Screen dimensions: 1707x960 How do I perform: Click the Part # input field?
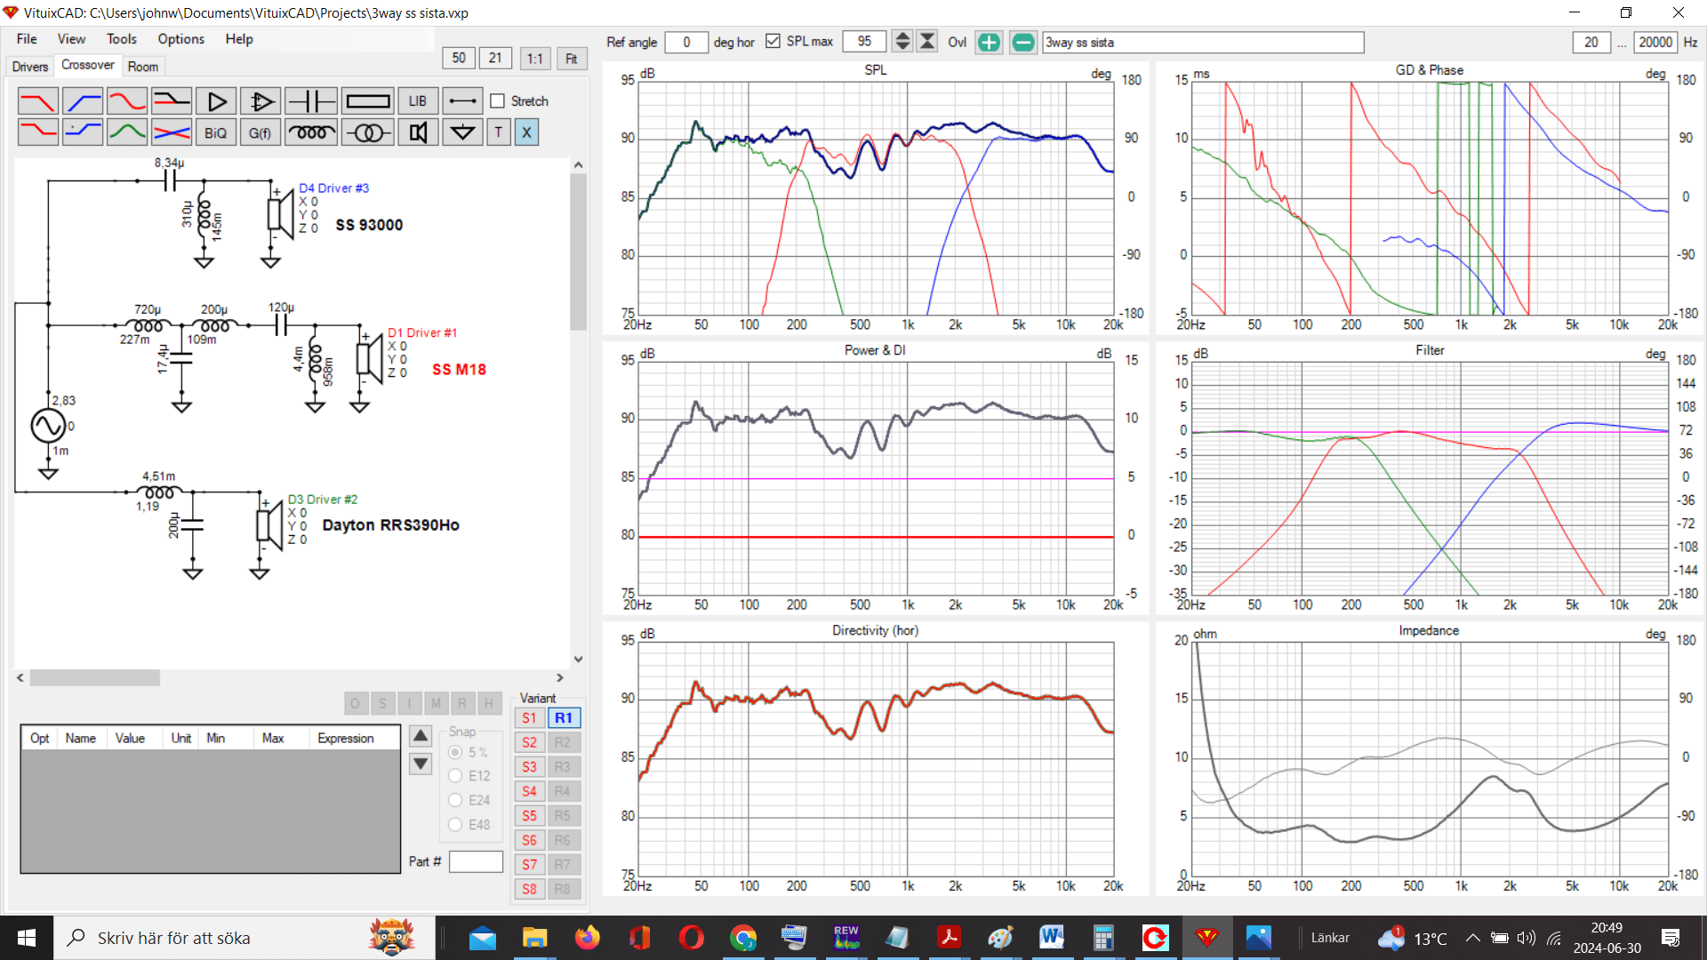476,861
